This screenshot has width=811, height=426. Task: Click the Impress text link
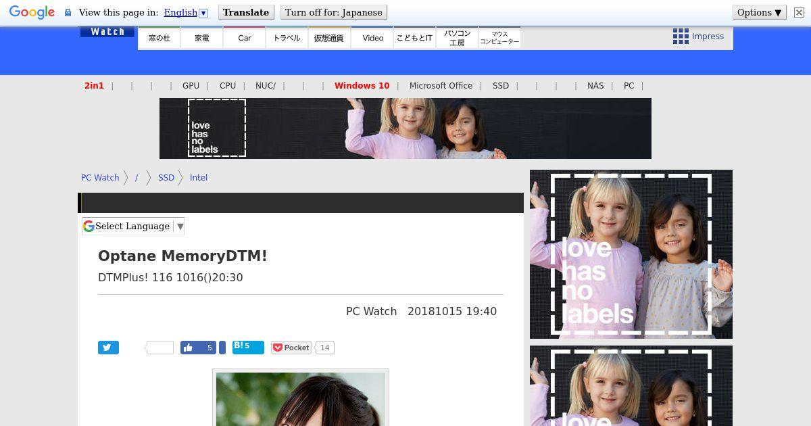[x=708, y=37]
